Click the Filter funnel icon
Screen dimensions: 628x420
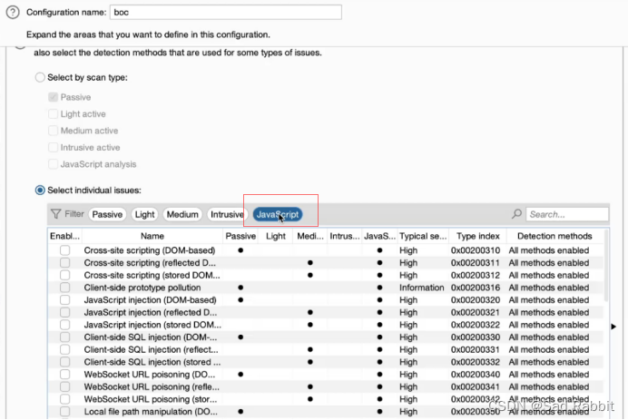[x=56, y=214]
